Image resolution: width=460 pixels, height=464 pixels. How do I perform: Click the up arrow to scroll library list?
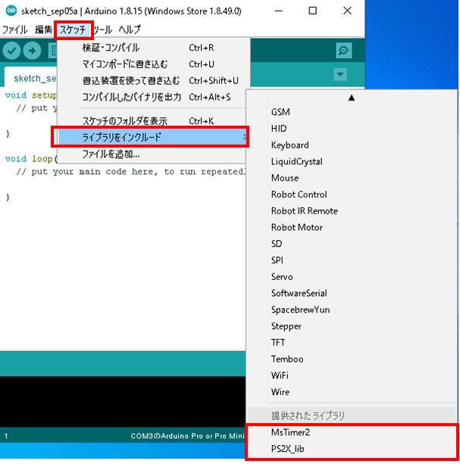coord(352,98)
